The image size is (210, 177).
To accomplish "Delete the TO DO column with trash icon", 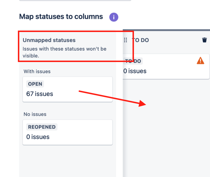I will tap(204, 40).
